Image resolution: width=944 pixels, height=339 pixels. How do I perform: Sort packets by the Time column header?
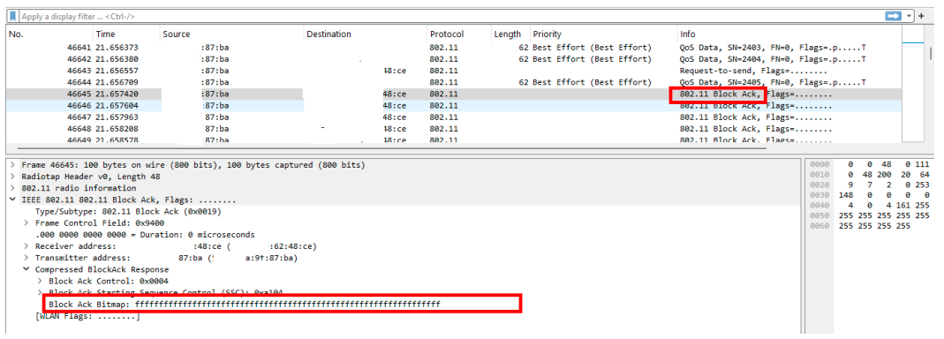click(x=105, y=34)
